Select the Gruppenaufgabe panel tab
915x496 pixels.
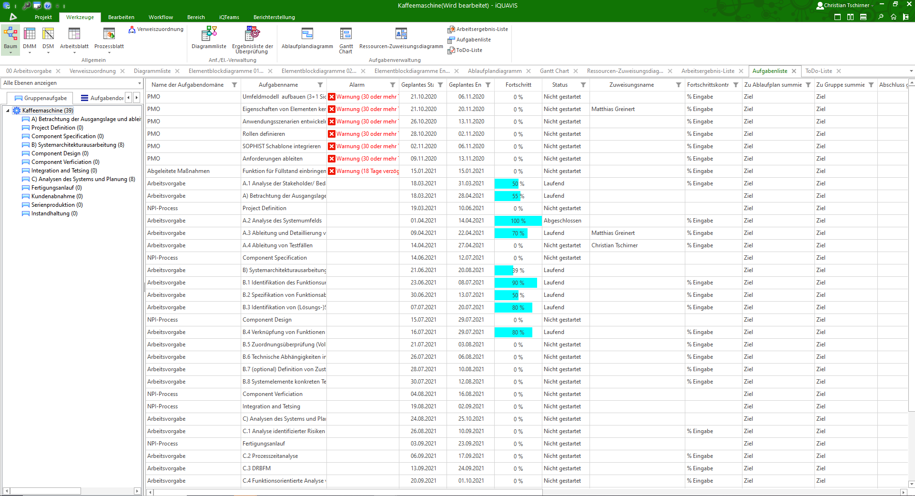[x=41, y=98]
